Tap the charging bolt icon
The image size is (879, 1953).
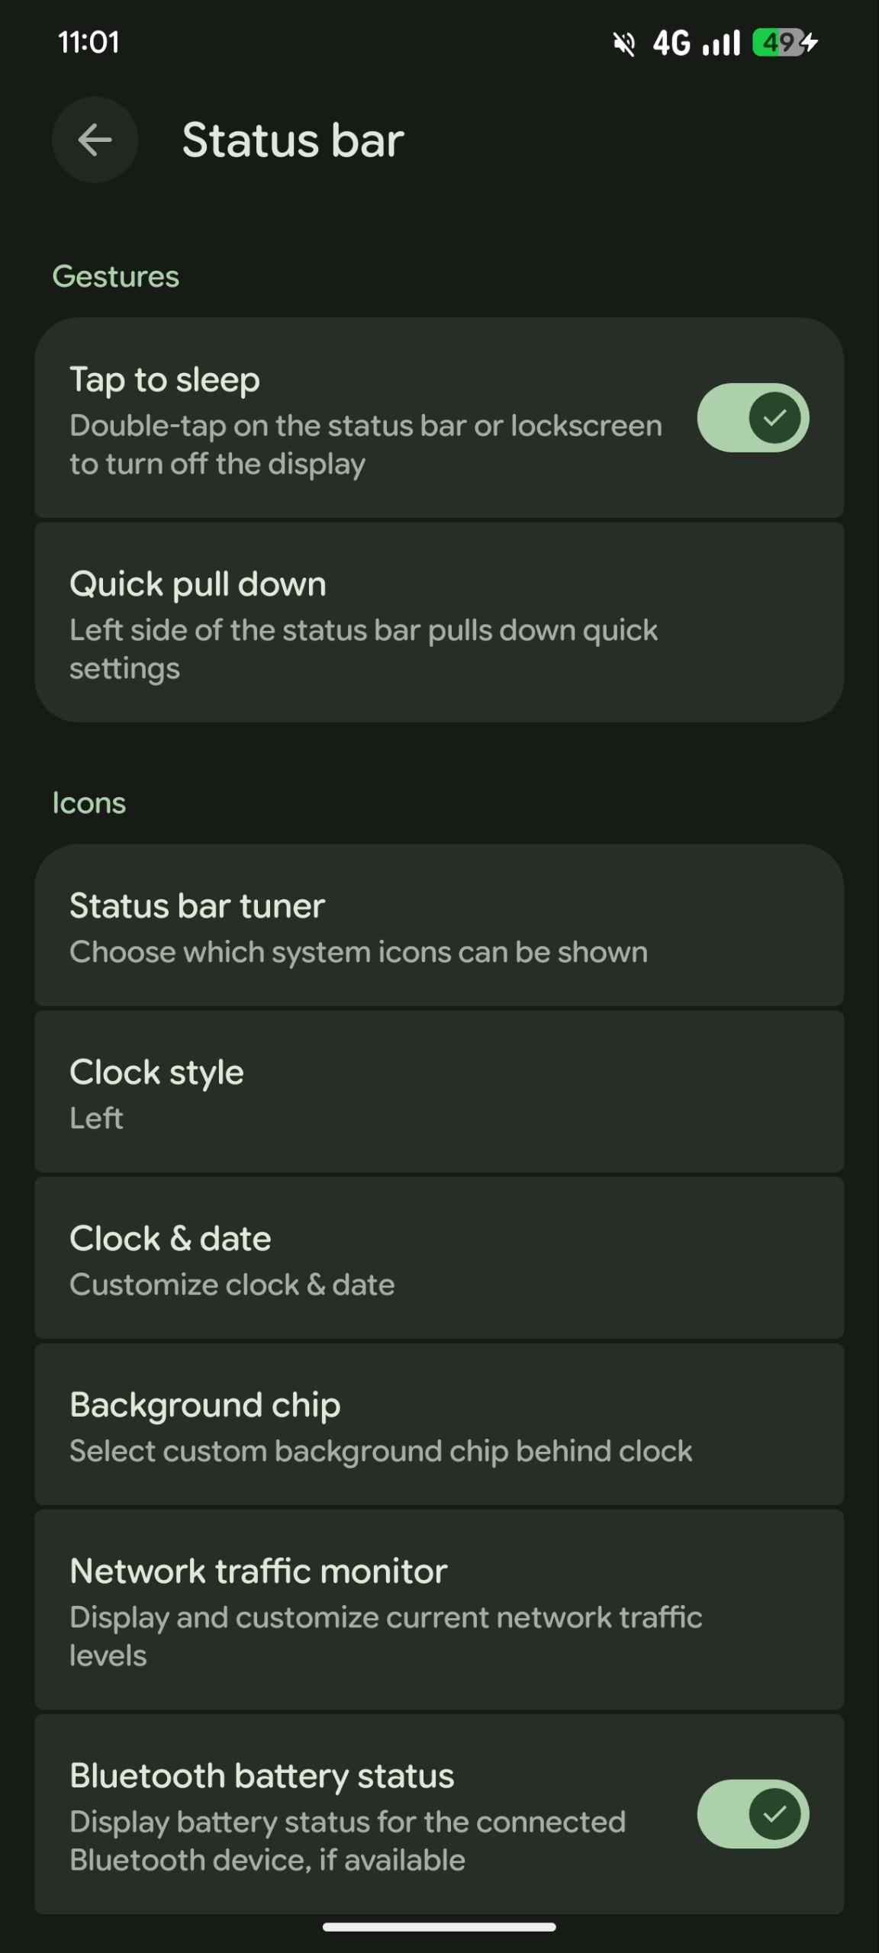[810, 43]
